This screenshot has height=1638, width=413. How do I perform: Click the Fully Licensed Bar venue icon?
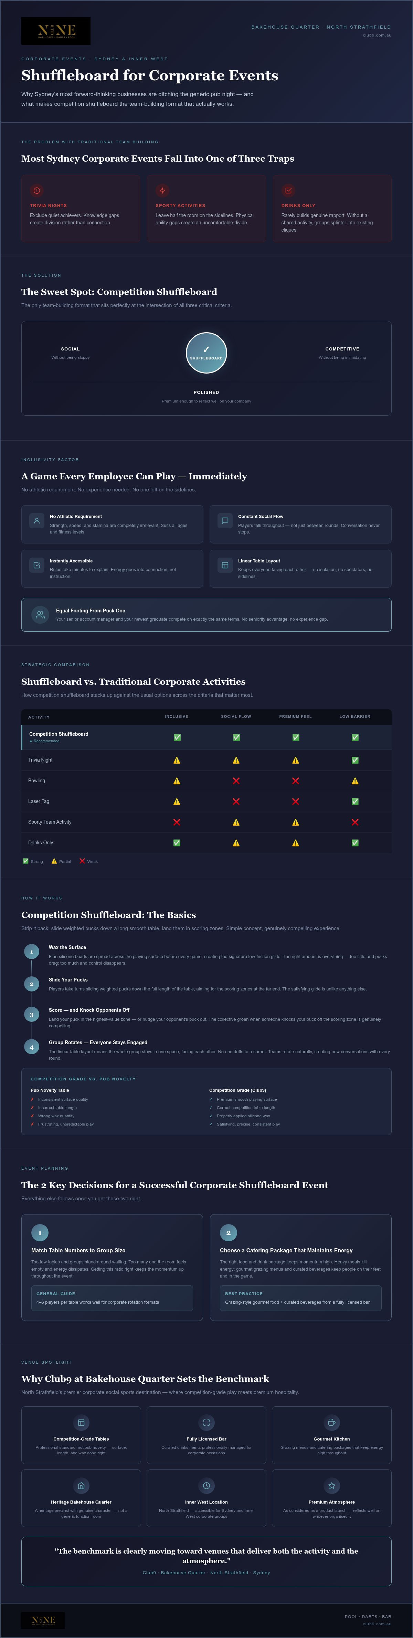click(206, 1423)
